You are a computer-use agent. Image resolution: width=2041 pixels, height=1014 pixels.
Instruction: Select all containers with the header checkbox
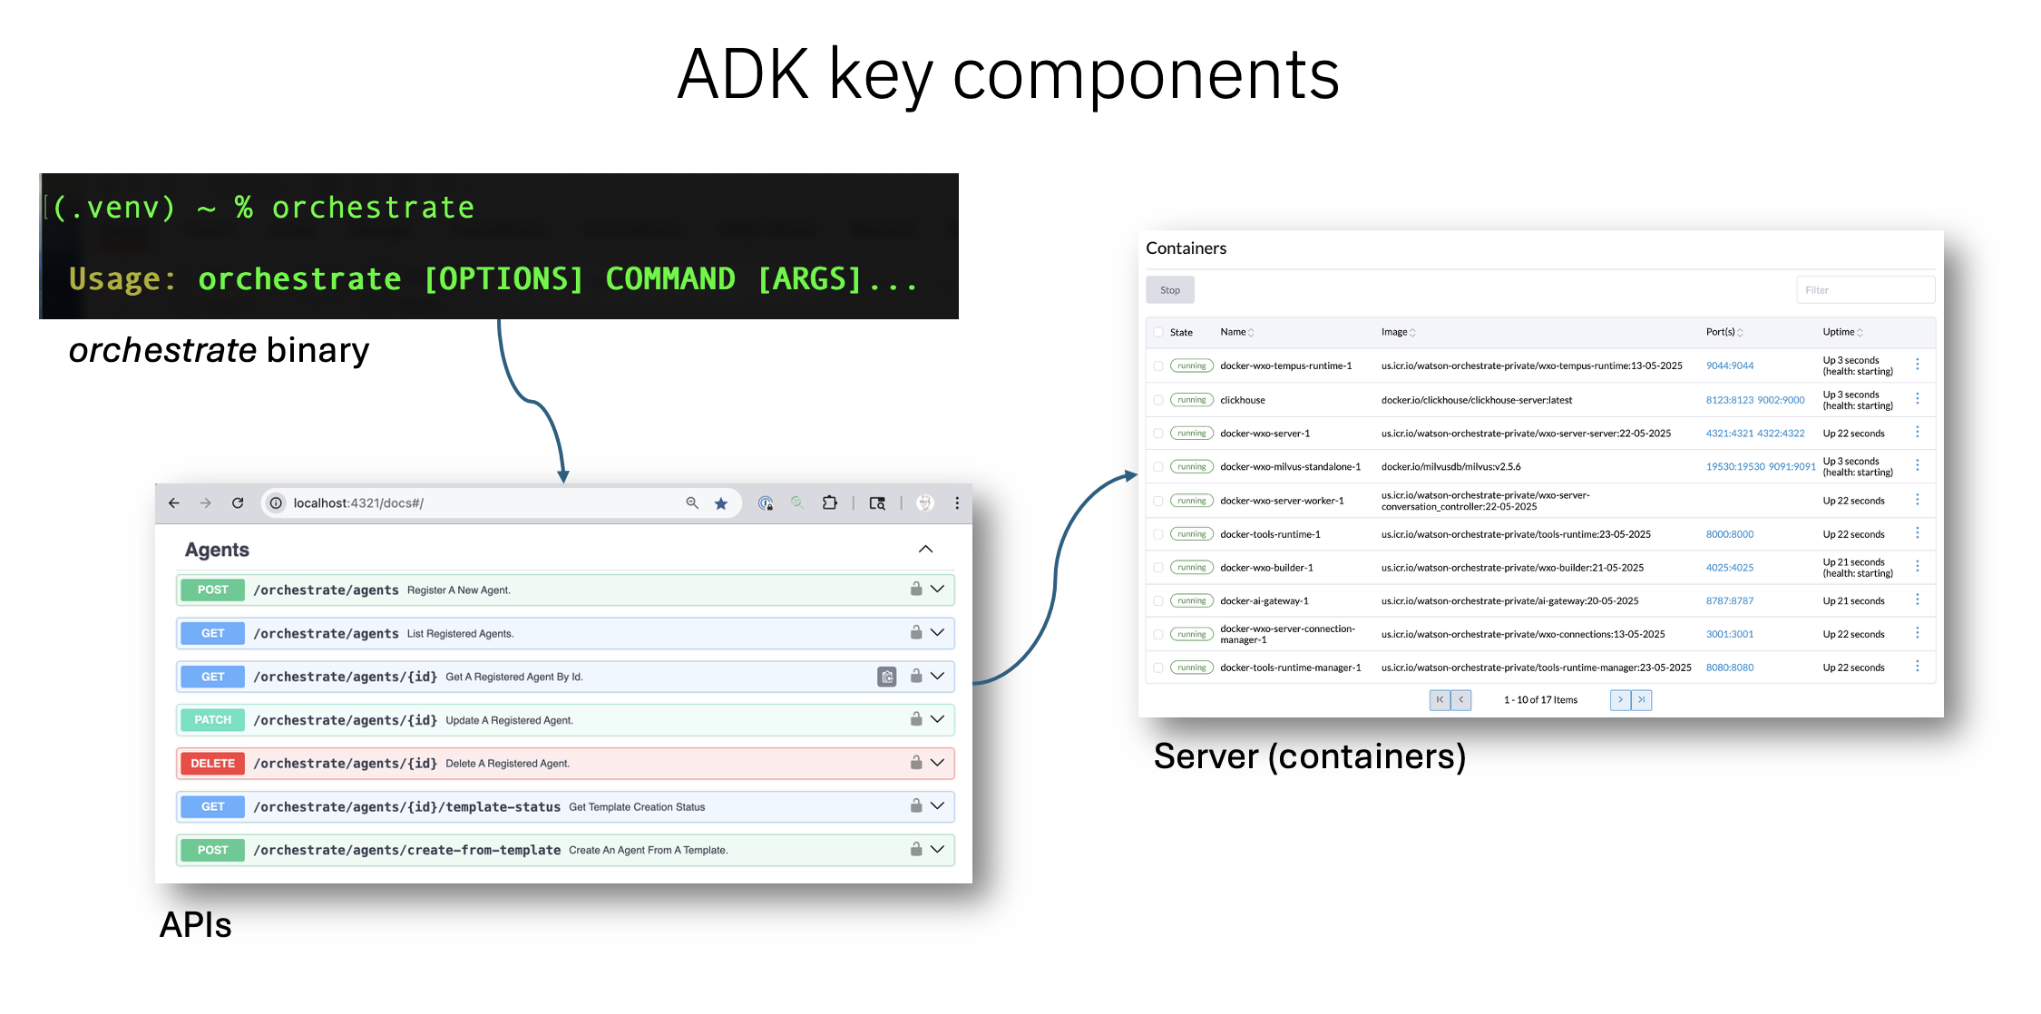point(1158,332)
